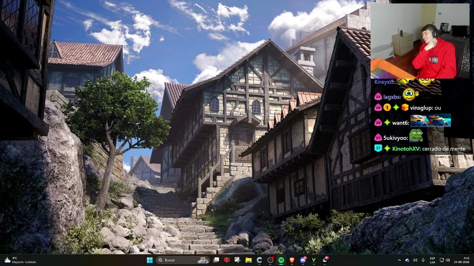Click the level 26 badge beside vinsglup
This screenshot has width=474, height=266.
(378, 108)
